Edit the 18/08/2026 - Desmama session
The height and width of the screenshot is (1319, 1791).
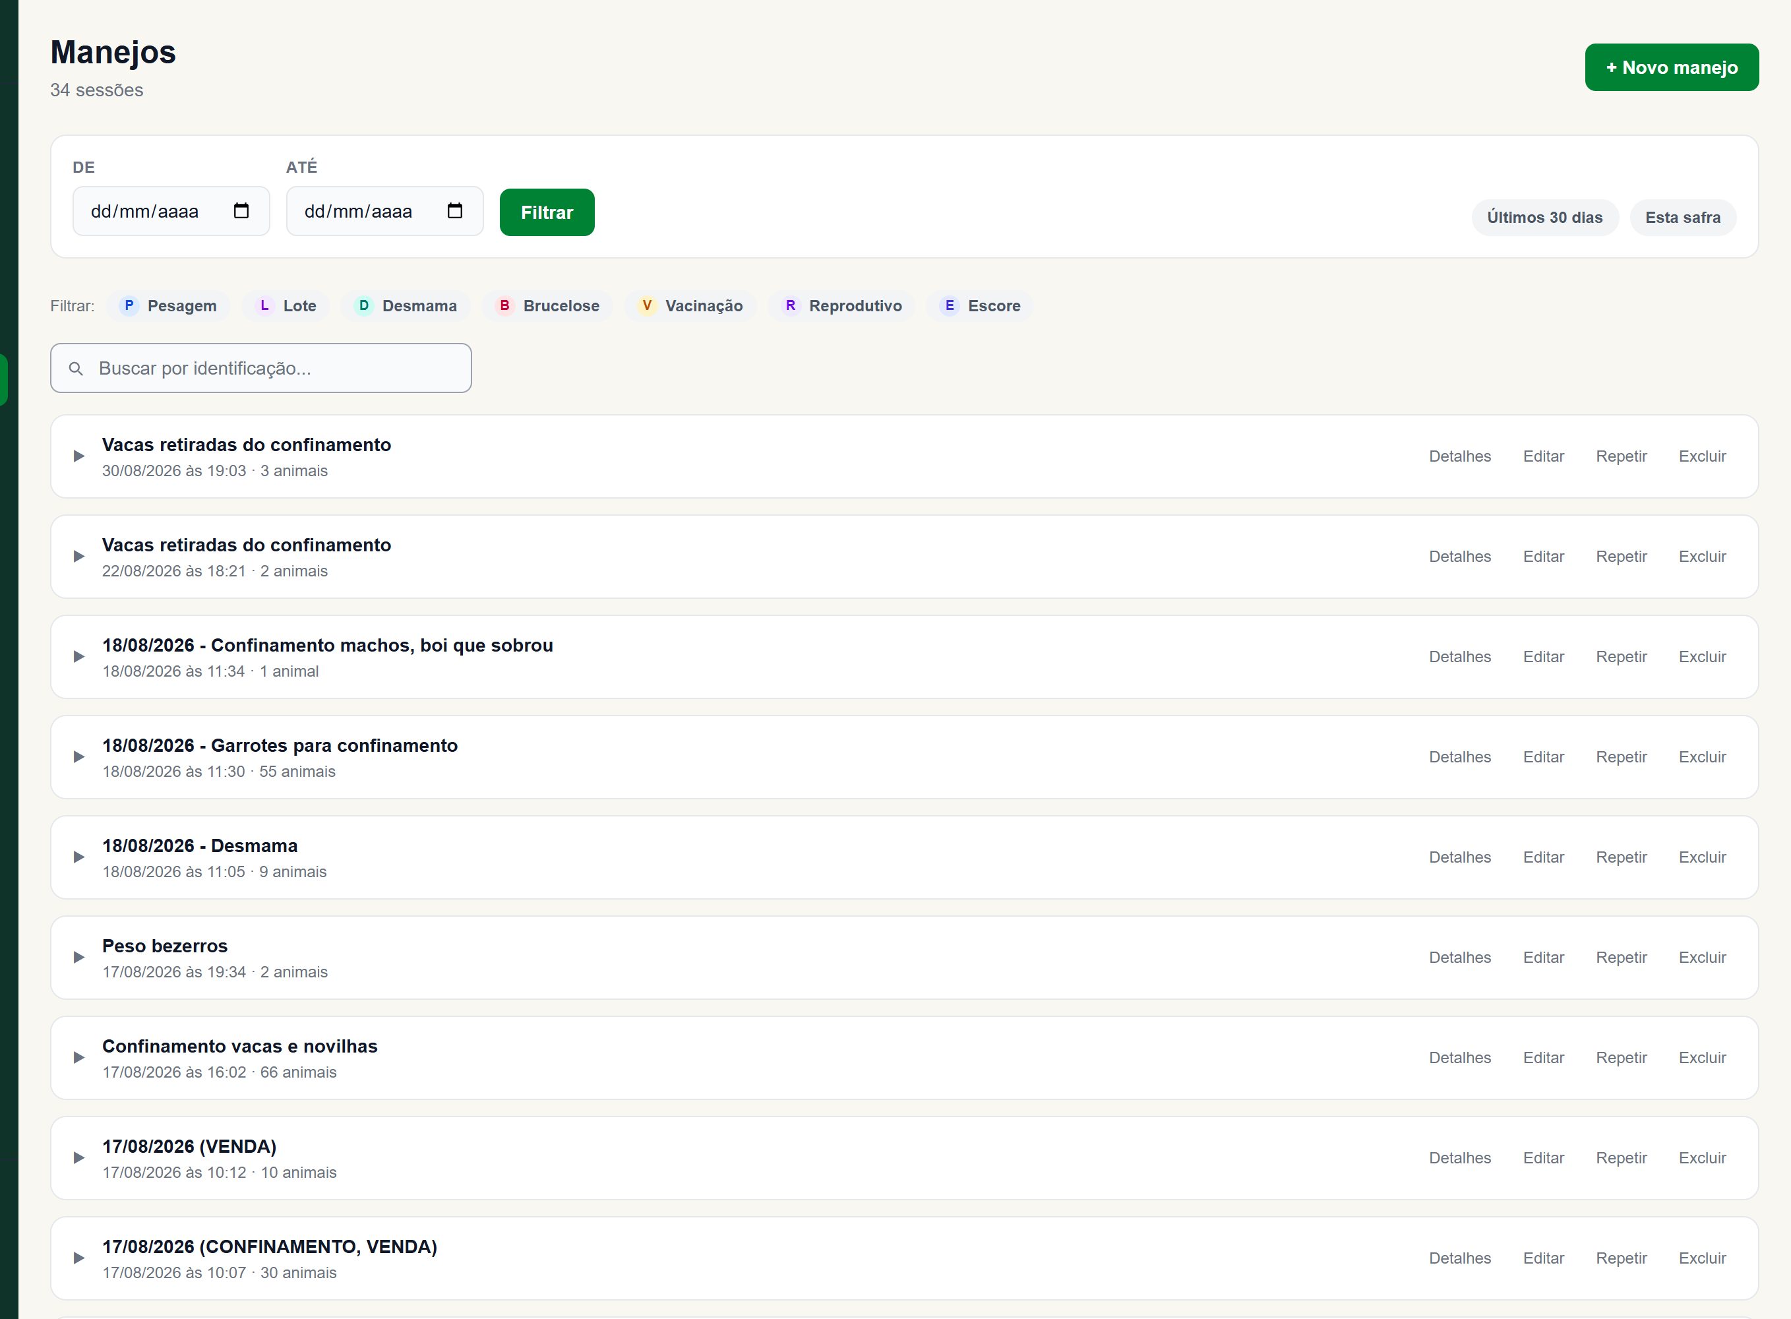[1543, 857]
